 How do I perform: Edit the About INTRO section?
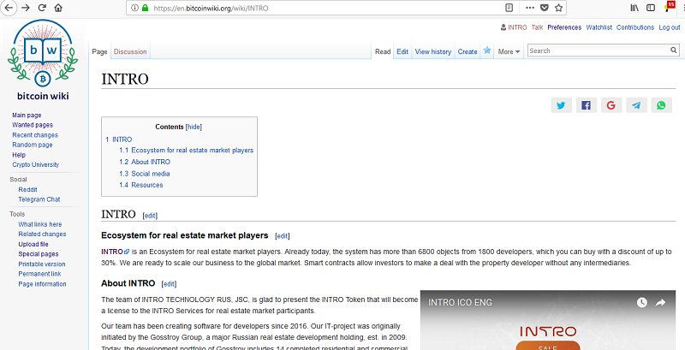169,284
